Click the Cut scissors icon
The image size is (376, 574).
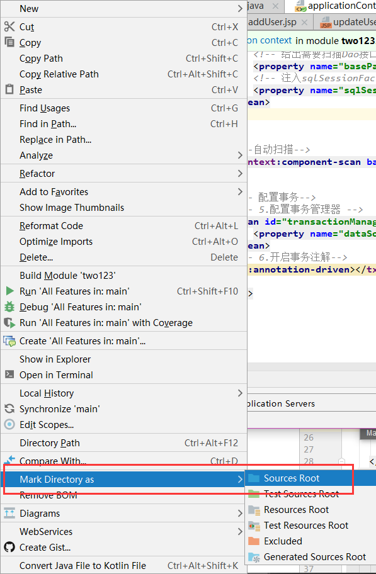click(9, 26)
